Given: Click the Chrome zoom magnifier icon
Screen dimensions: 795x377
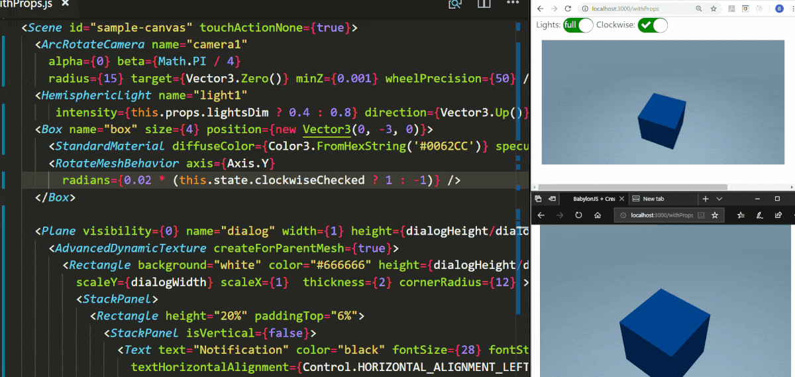Looking at the screenshot, I should 699,9.
